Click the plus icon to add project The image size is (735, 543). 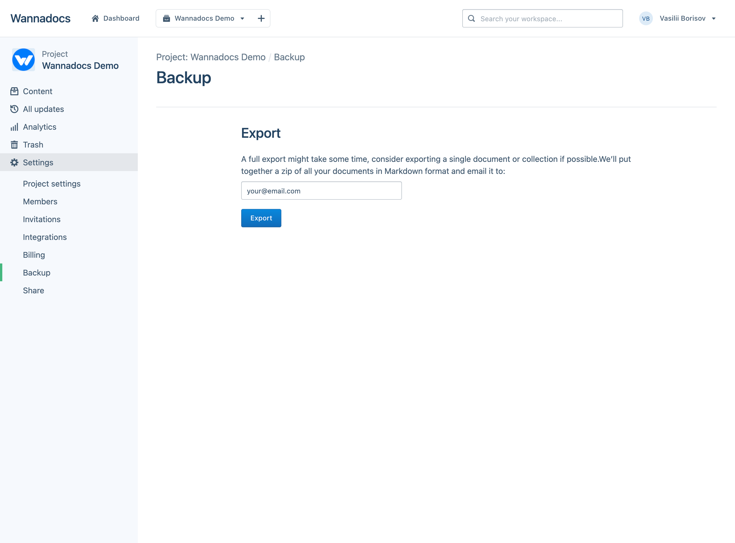tap(261, 18)
